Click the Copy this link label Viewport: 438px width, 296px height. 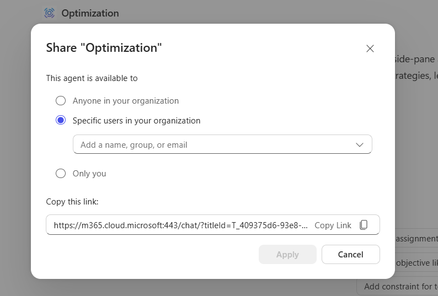coord(72,202)
